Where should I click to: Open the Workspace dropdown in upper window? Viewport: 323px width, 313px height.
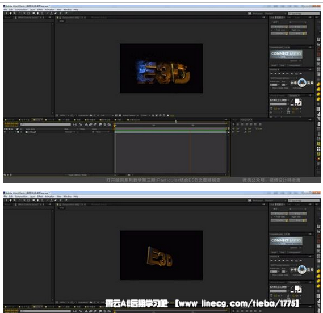pos(276,14)
